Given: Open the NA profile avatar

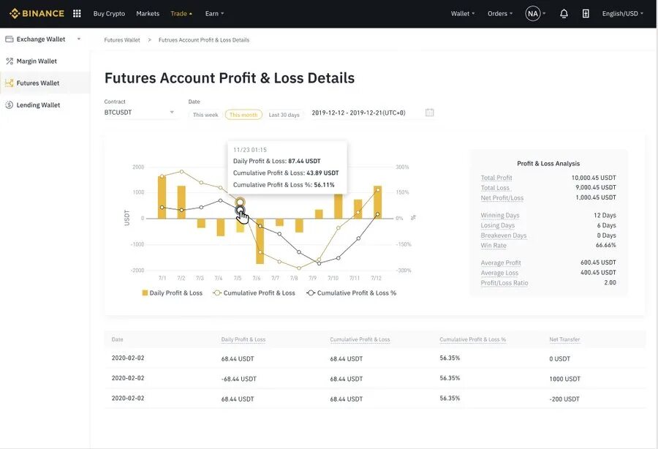Looking at the screenshot, I should tap(533, 13).
